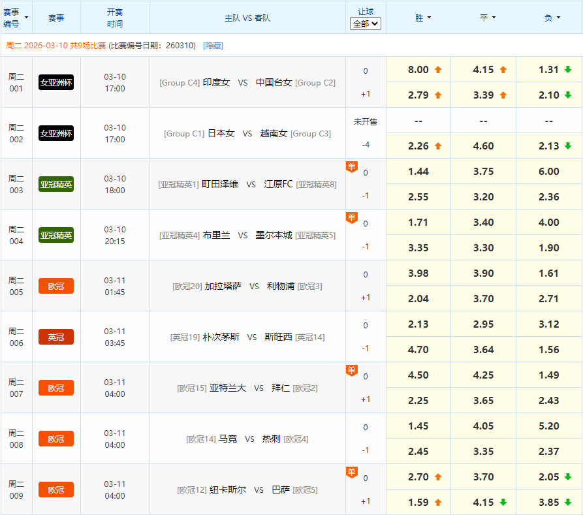This screenshot has height=515, width=583.
Task: Click team name 墨尔本城
Action: click(274, 236)
